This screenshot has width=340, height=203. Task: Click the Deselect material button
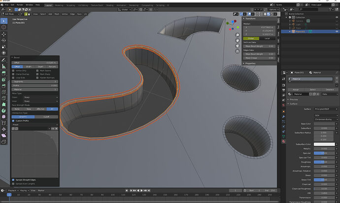[330, 90]
